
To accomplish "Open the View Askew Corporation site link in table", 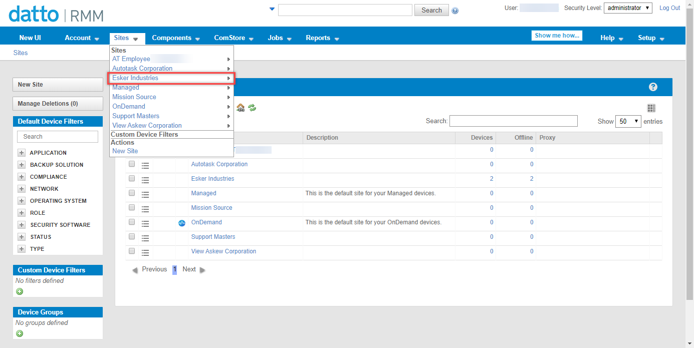I will (223, 251).
